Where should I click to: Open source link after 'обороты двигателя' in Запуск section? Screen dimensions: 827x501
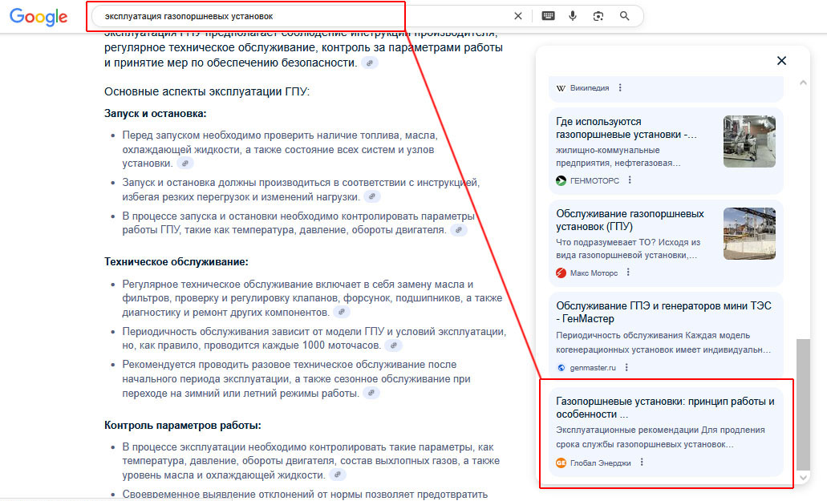pos(459,230)
